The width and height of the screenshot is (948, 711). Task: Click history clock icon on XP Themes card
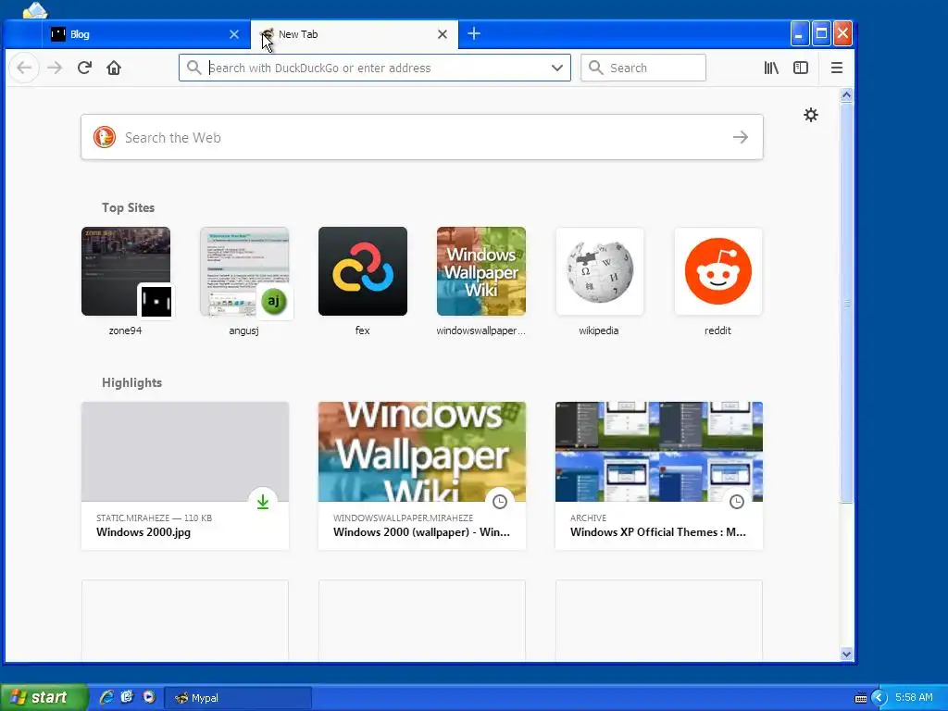pyautogui.click(x=737, y=502)
